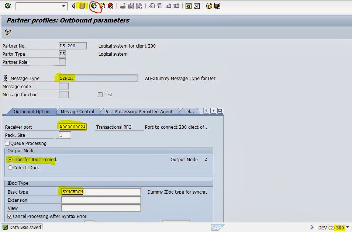Switch to the Message Control tab
Screen dimensions: 352x232
(77, 111)
